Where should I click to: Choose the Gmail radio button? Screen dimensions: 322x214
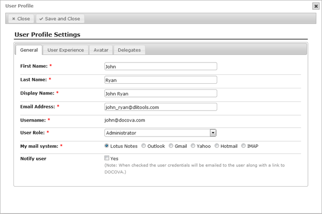coord(171,146)
